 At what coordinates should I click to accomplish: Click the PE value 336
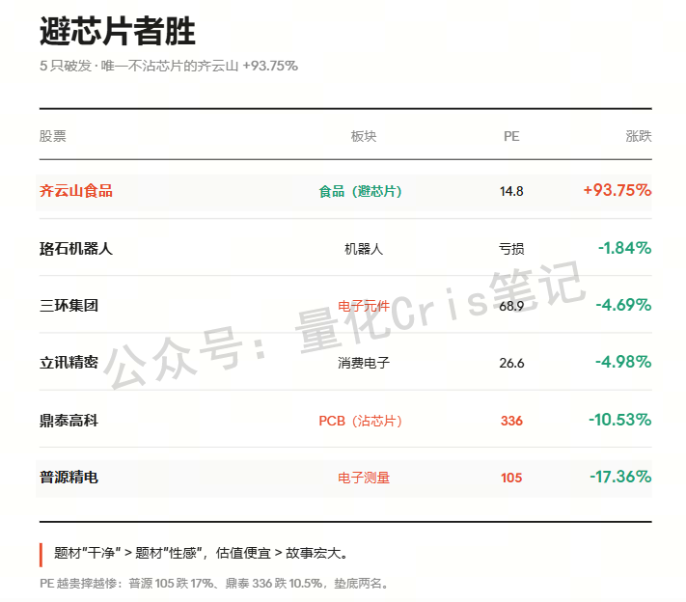click(x=511, y=421)
